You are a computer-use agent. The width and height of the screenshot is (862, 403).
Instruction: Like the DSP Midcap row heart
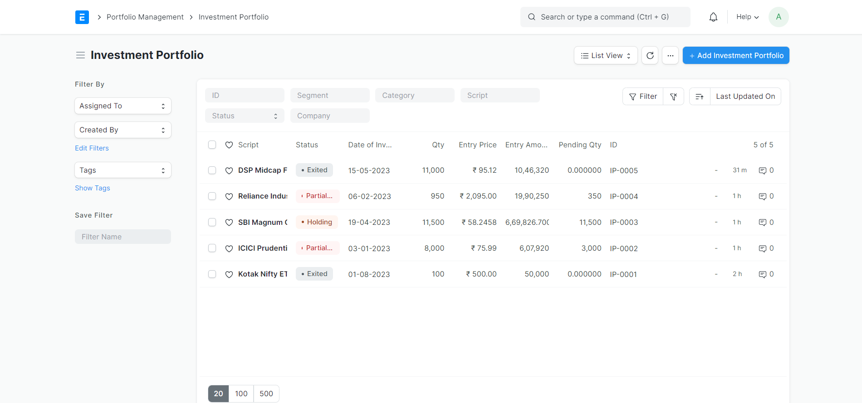click(x=229, y=170)
